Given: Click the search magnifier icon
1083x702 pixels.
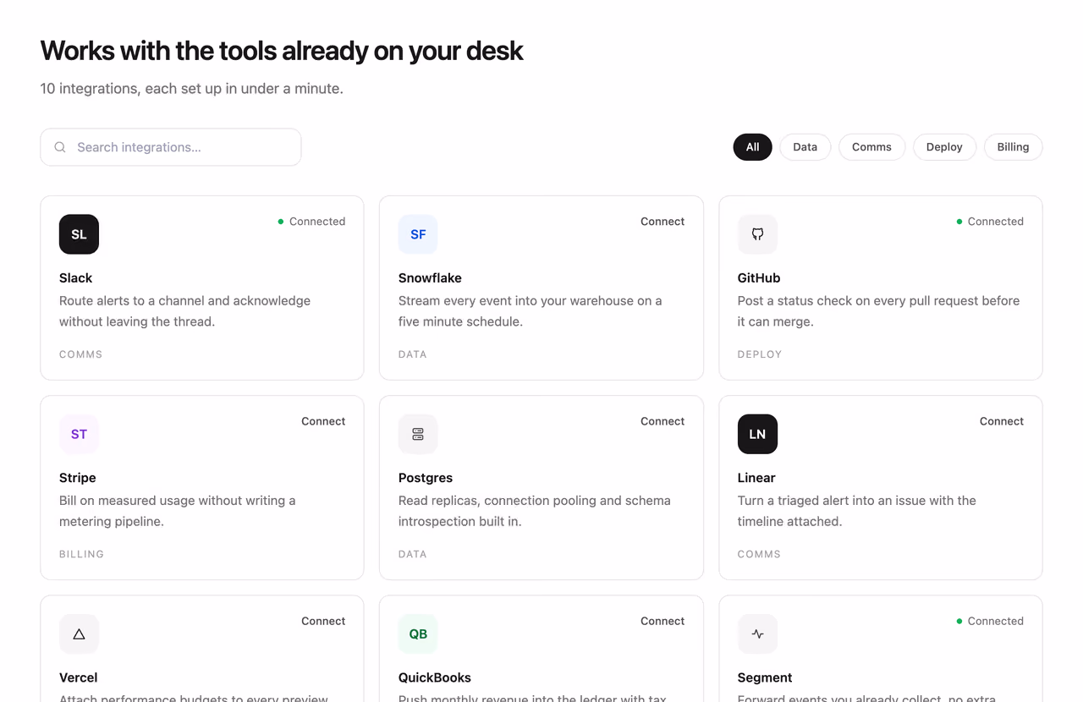Looking at the screenshot, I should 60,147.
